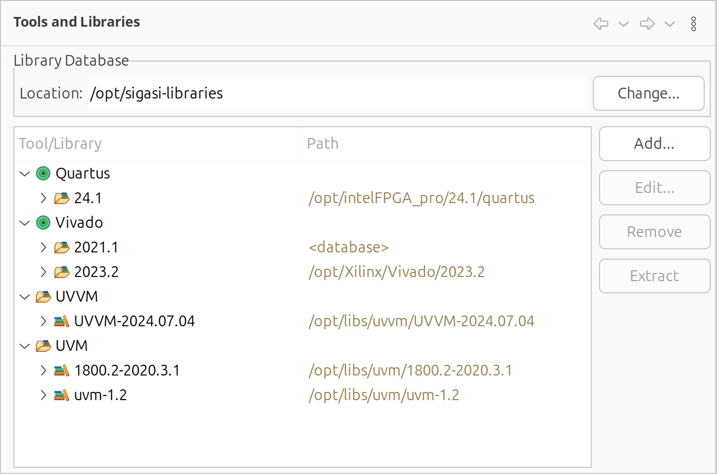
Task: Click the /opt/intelFPGA_pro/24.1/quartus path
Action: (422, 198)
